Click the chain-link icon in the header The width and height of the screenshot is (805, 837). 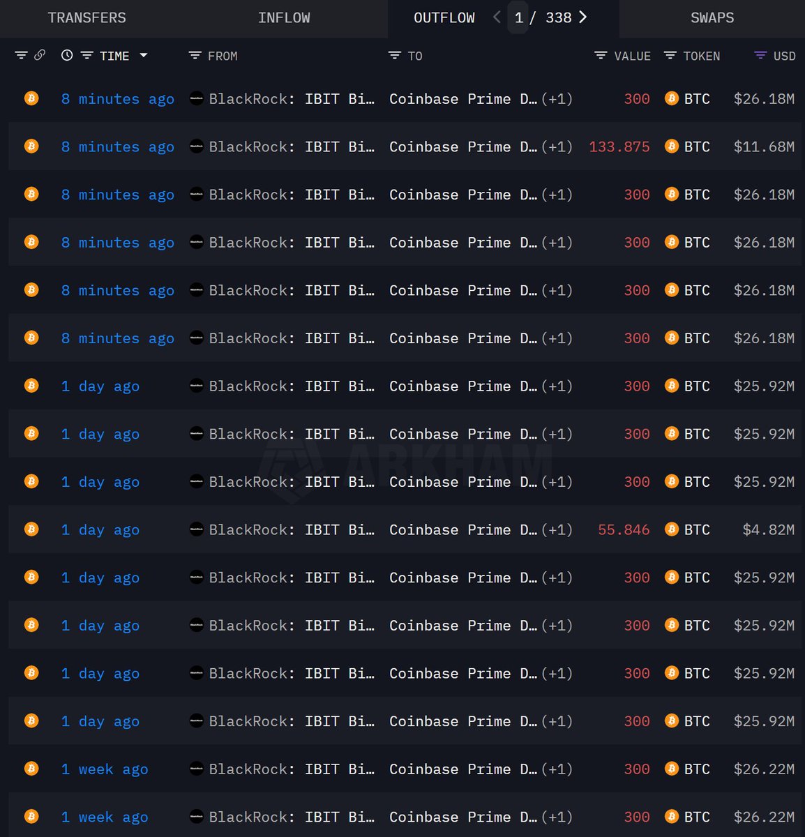pyautogui.click(x=40, y=55)
